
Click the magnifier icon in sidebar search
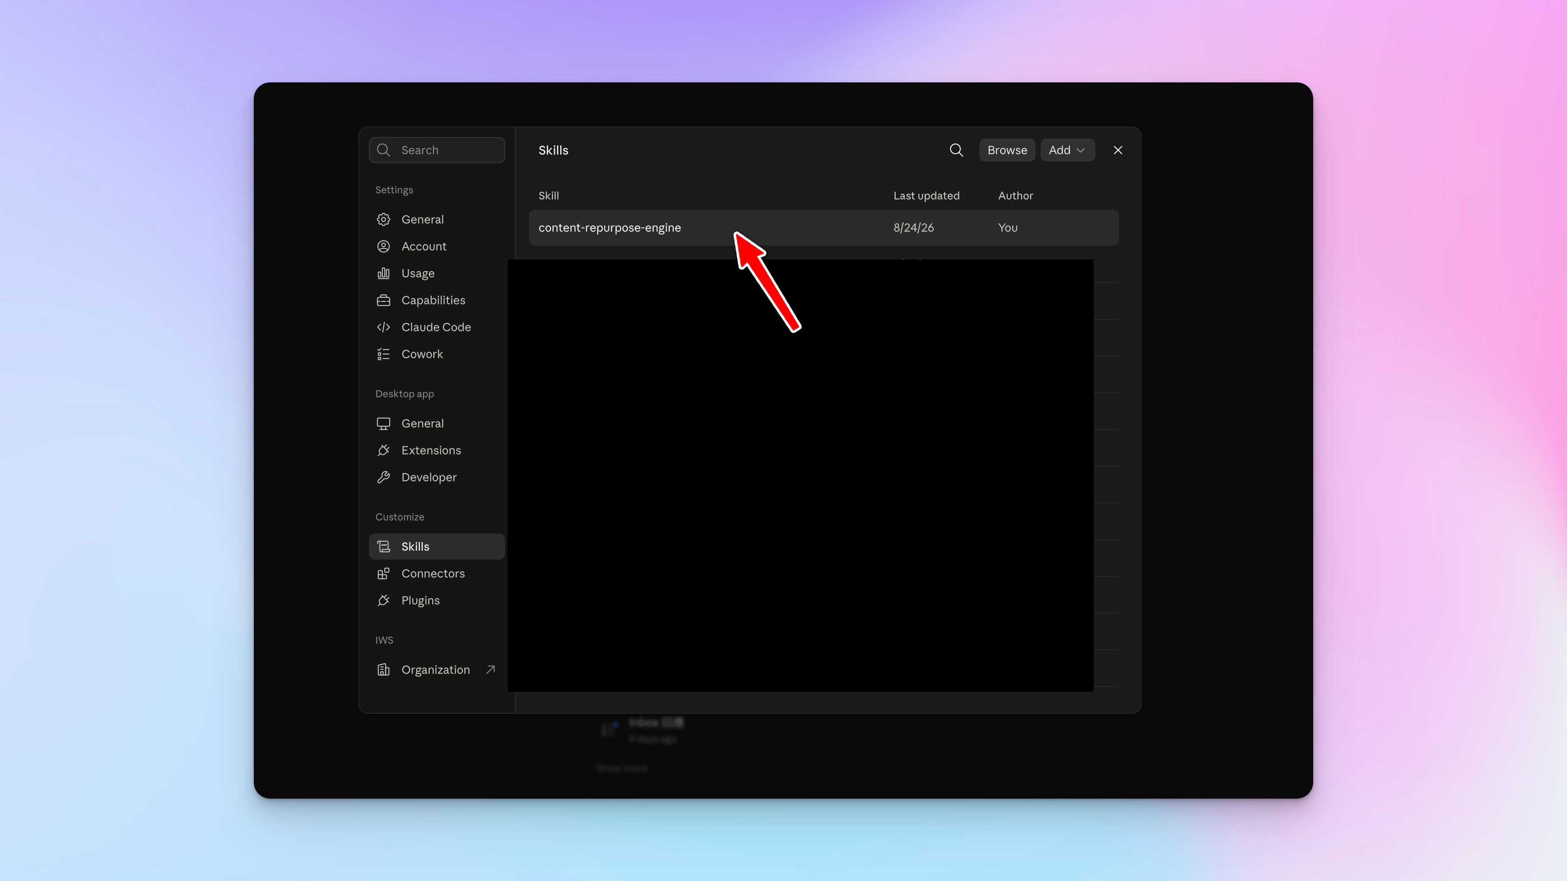383,150
